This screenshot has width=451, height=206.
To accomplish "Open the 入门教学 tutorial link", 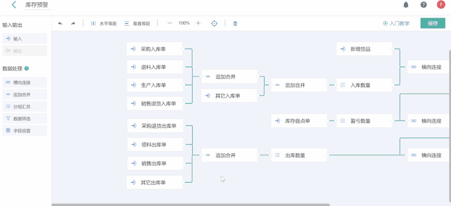I will pos(396,23).
